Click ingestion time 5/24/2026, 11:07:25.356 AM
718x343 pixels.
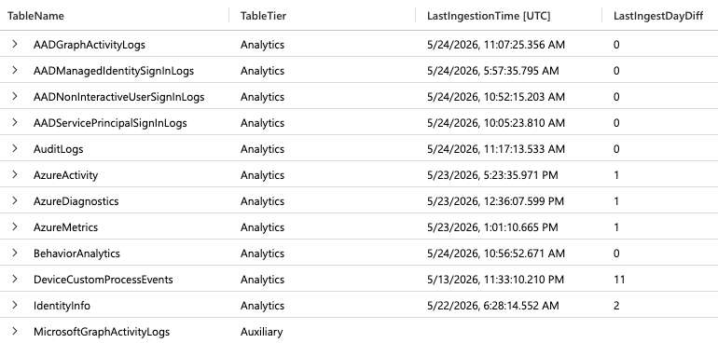coord(496,45)
